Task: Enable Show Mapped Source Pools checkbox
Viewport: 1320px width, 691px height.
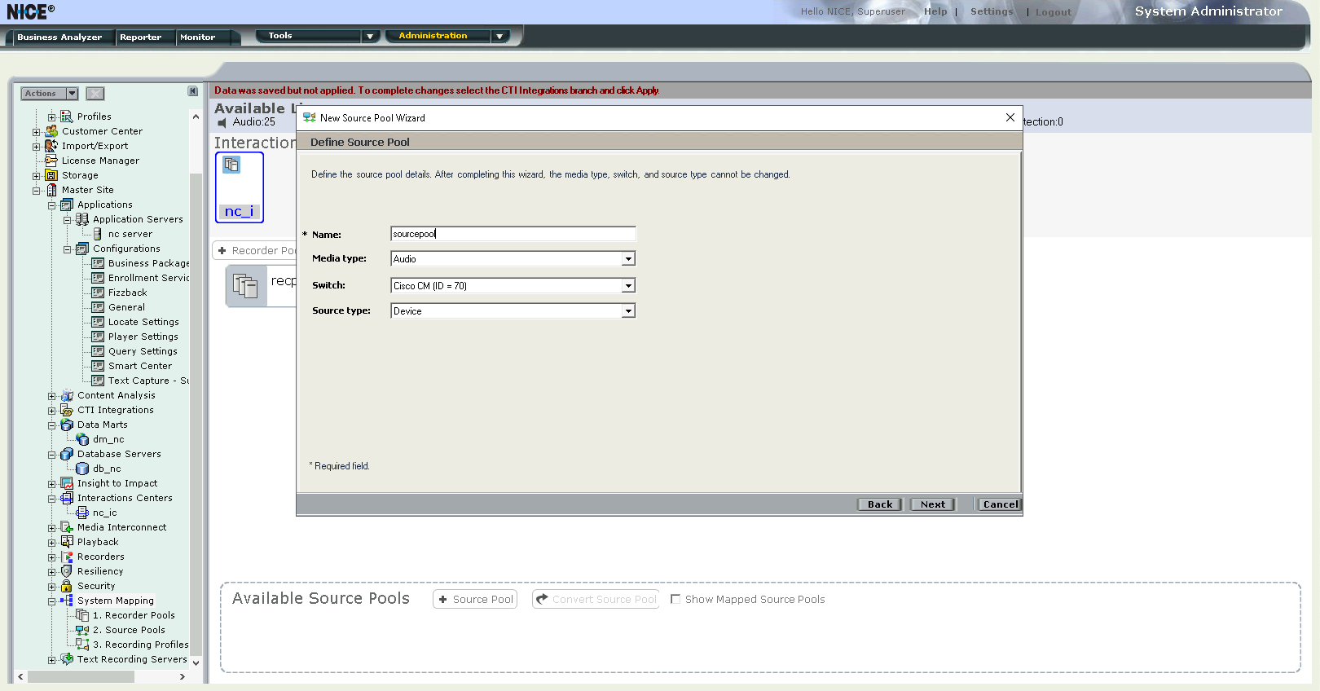Action: pyautogui.click(x=675, y=599)
